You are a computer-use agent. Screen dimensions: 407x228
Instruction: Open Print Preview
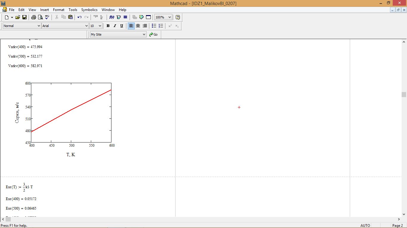40,17
